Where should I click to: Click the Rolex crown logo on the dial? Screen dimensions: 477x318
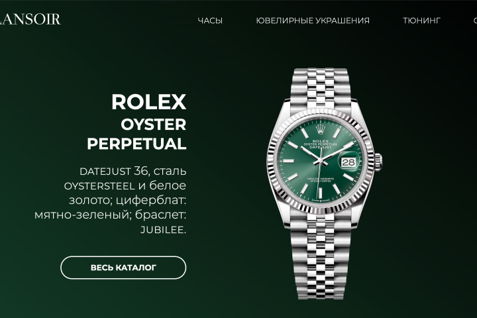[320, 129]
